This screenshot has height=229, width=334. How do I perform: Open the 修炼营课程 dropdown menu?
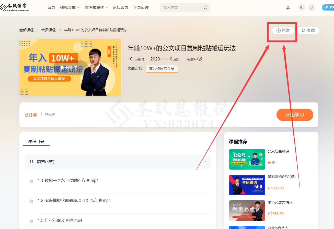[x=96, y=7]
